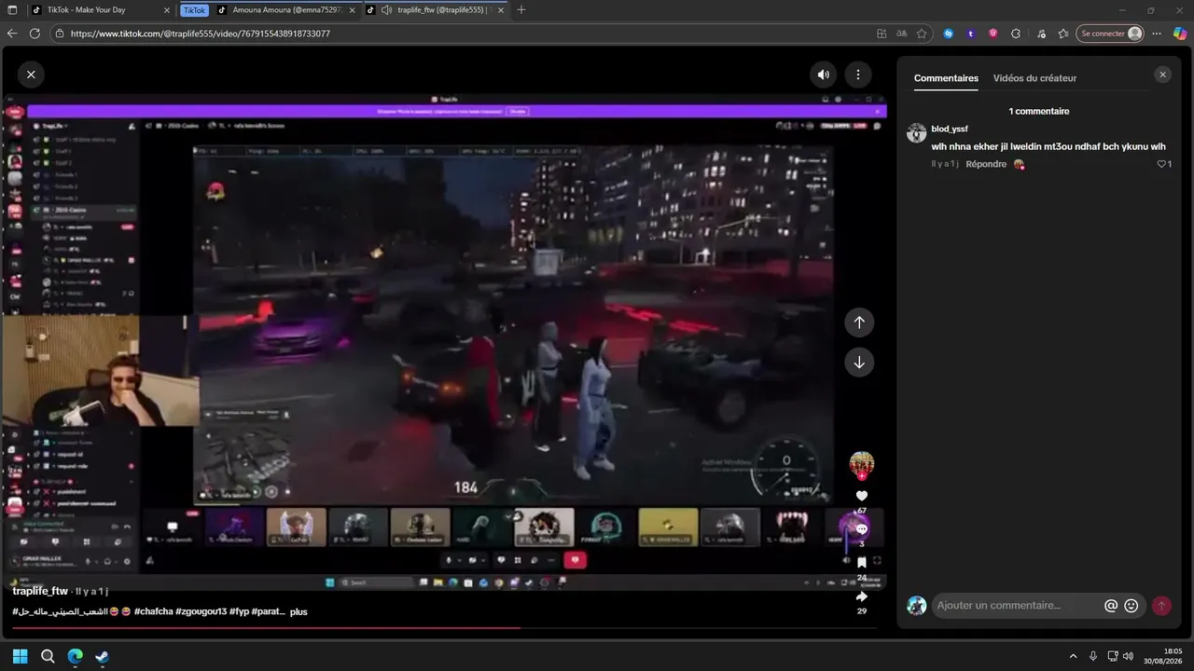
Task: Click the Se connecter profile button
Action: [x=1110, y=34]
